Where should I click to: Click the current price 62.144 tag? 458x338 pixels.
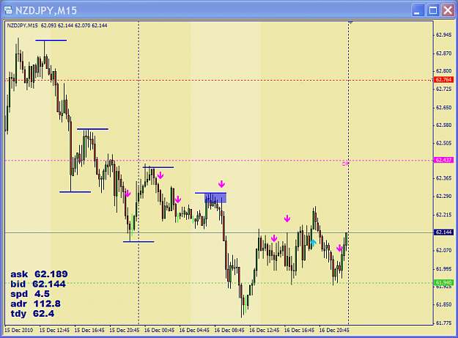(443, 232)
